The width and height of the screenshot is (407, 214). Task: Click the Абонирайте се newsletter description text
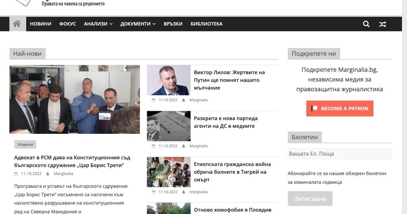337,178
